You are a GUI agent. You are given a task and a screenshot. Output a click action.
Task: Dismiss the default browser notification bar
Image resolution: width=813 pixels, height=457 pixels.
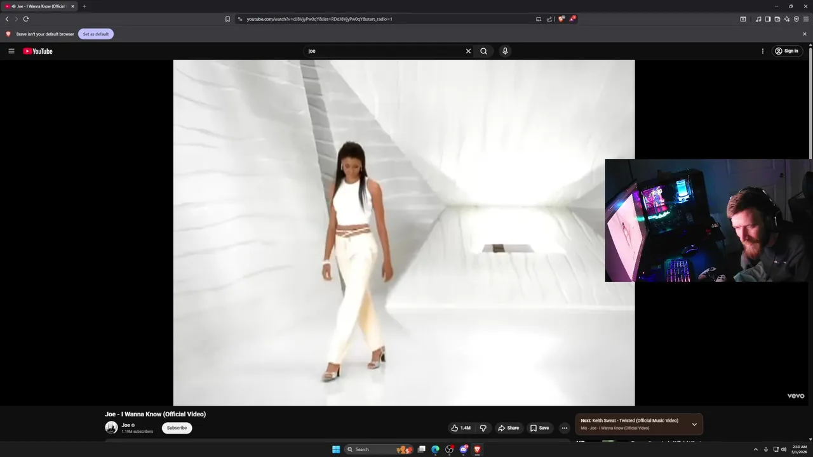click(805, 34)
